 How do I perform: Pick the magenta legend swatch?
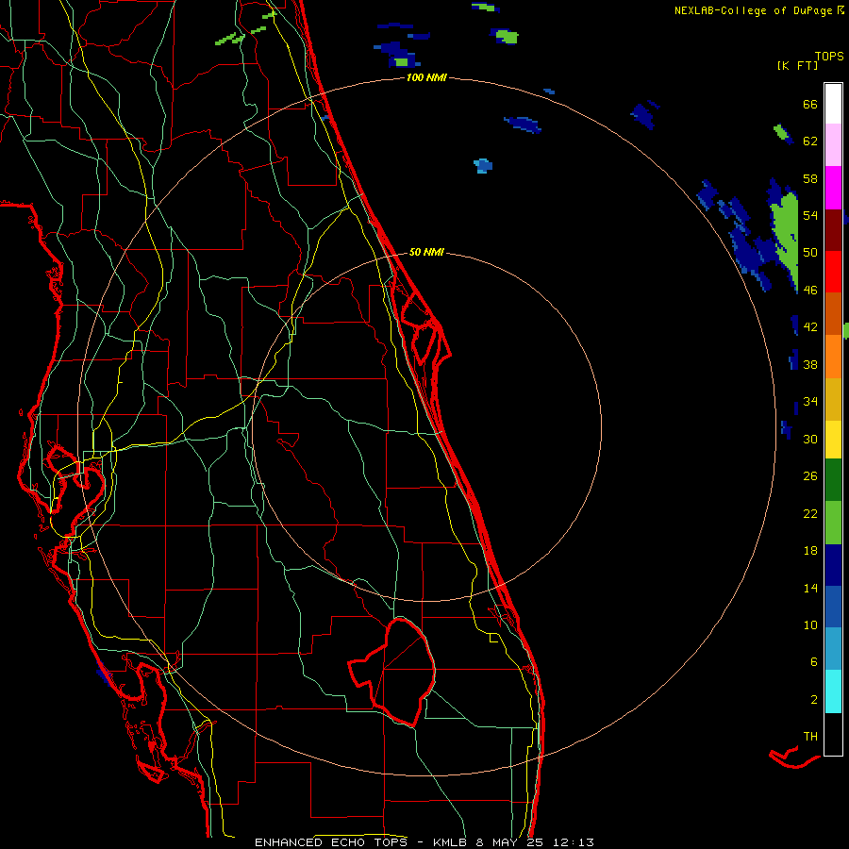tap(833, 188)
